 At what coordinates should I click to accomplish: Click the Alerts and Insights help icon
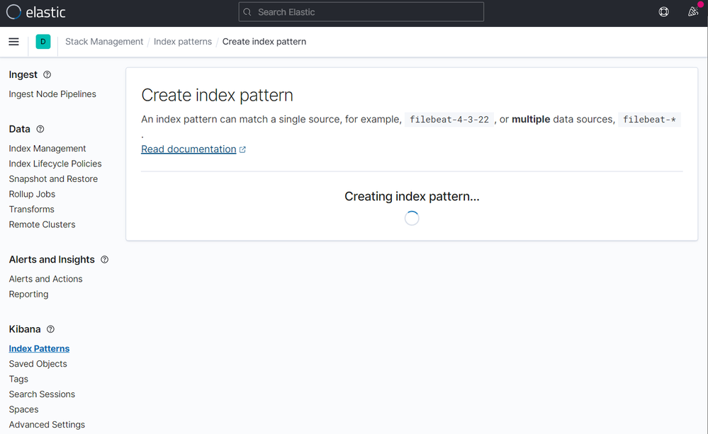pos(104,259)
